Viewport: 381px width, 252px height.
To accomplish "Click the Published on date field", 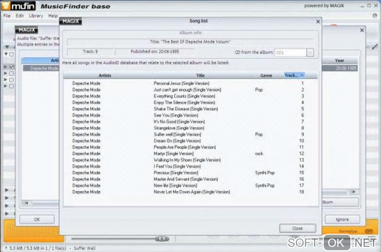I will click(x=155, y=52).
